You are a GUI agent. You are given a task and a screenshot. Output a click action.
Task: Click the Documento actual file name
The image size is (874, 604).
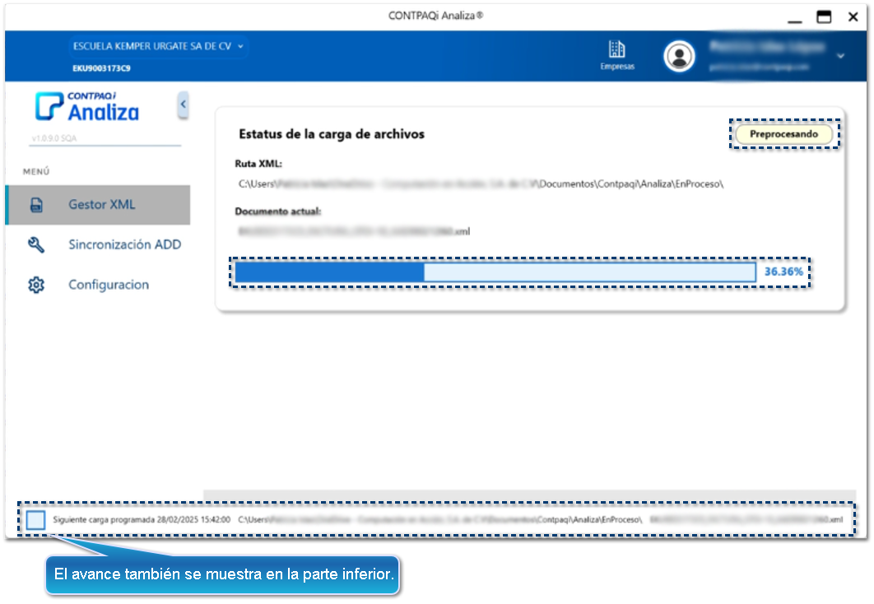pos(354,231)
